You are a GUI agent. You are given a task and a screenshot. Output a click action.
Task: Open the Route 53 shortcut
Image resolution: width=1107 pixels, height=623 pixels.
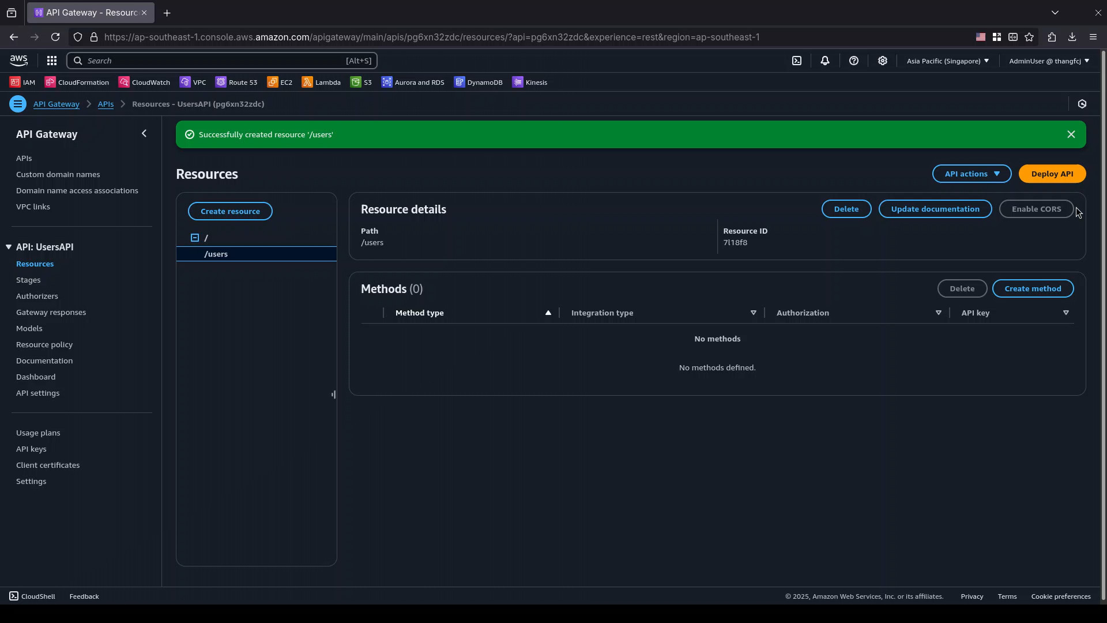(236, 82)
